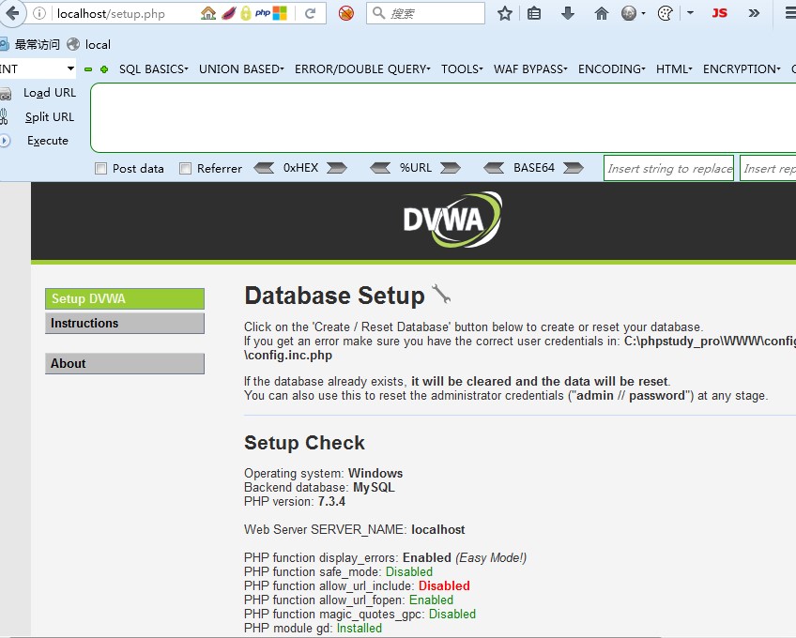This screenshot has width=796, height=638.
Task: Focus the HackBar URL text area
Action: tap(443, 118)
